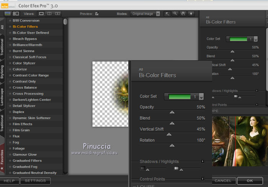Image resolution: width=268 pixels, height=187 pixels.
Task: Open the Color Set dropdown in popup
Action: point(201,97)
